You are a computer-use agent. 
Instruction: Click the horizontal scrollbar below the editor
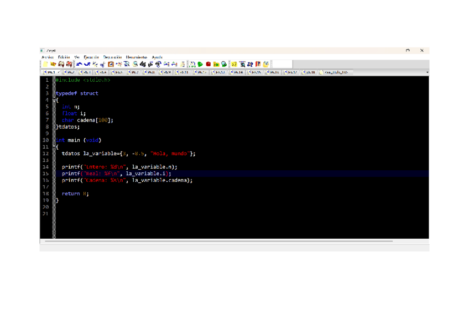click(x=221, y=241)
